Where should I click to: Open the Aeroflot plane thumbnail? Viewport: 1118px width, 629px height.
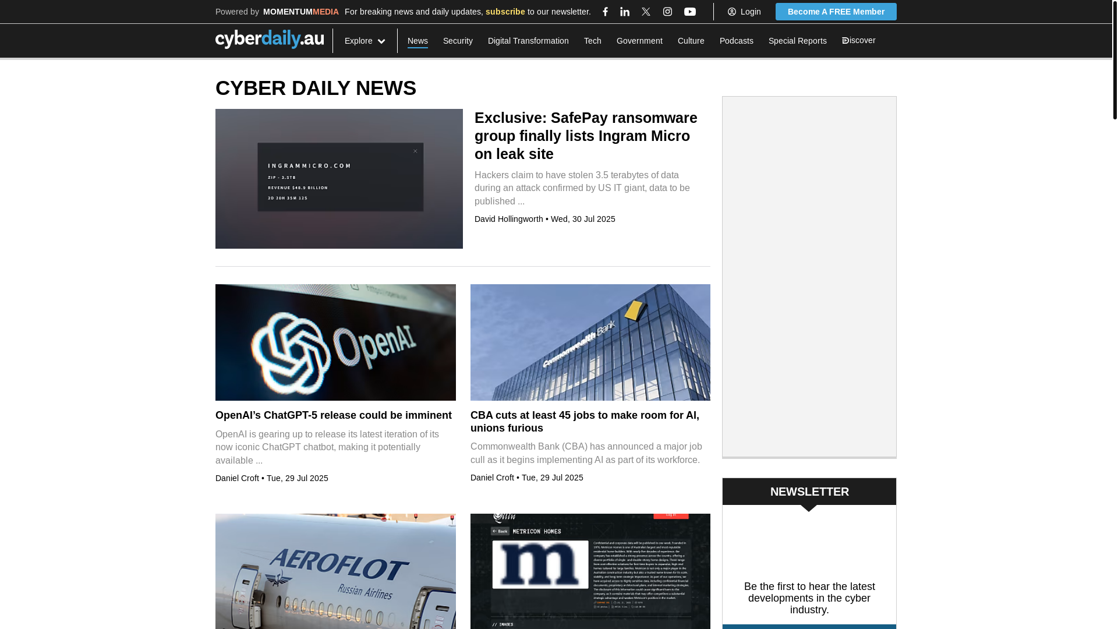point(335,571)
